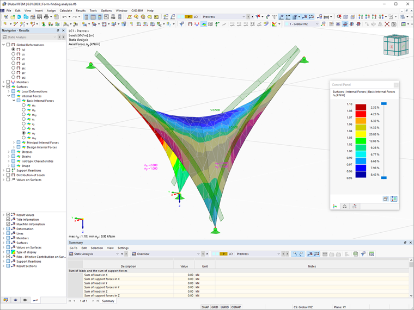Click the open folder icon in toolbar
Image resolution: width=414 pixels, height=310 pixels.
click(13, 17)
